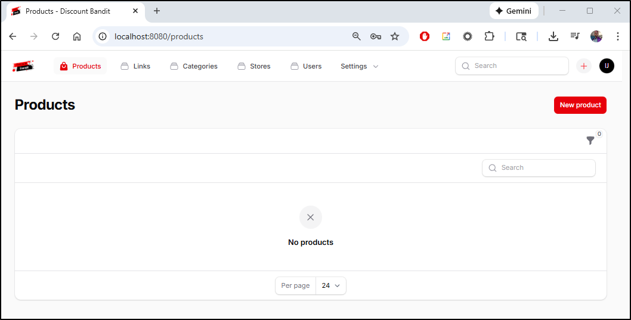
Task: Open the Per page dropdown
Action: (x=330, y=285)
